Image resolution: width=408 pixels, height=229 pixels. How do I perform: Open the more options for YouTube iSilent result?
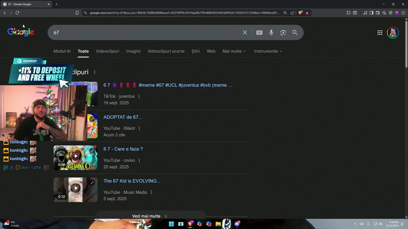(139, 128)
